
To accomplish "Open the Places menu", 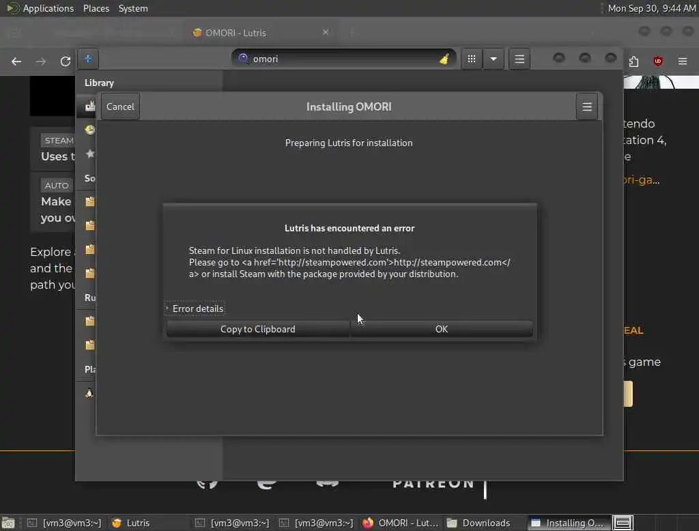I will coord(96,8).
